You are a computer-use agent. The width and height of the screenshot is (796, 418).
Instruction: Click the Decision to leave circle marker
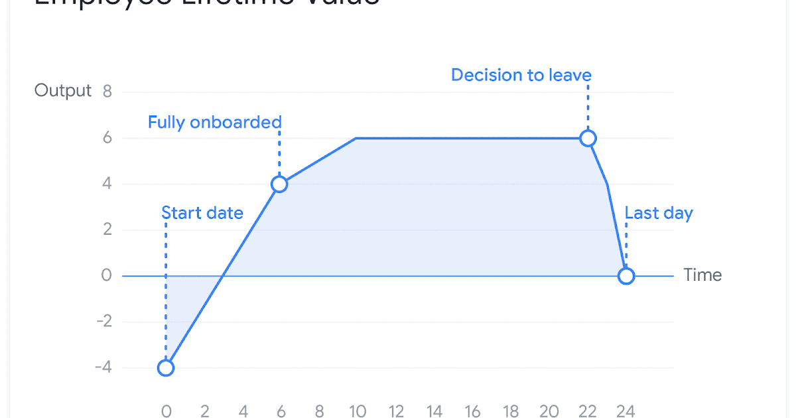click(x=588, y=138)
